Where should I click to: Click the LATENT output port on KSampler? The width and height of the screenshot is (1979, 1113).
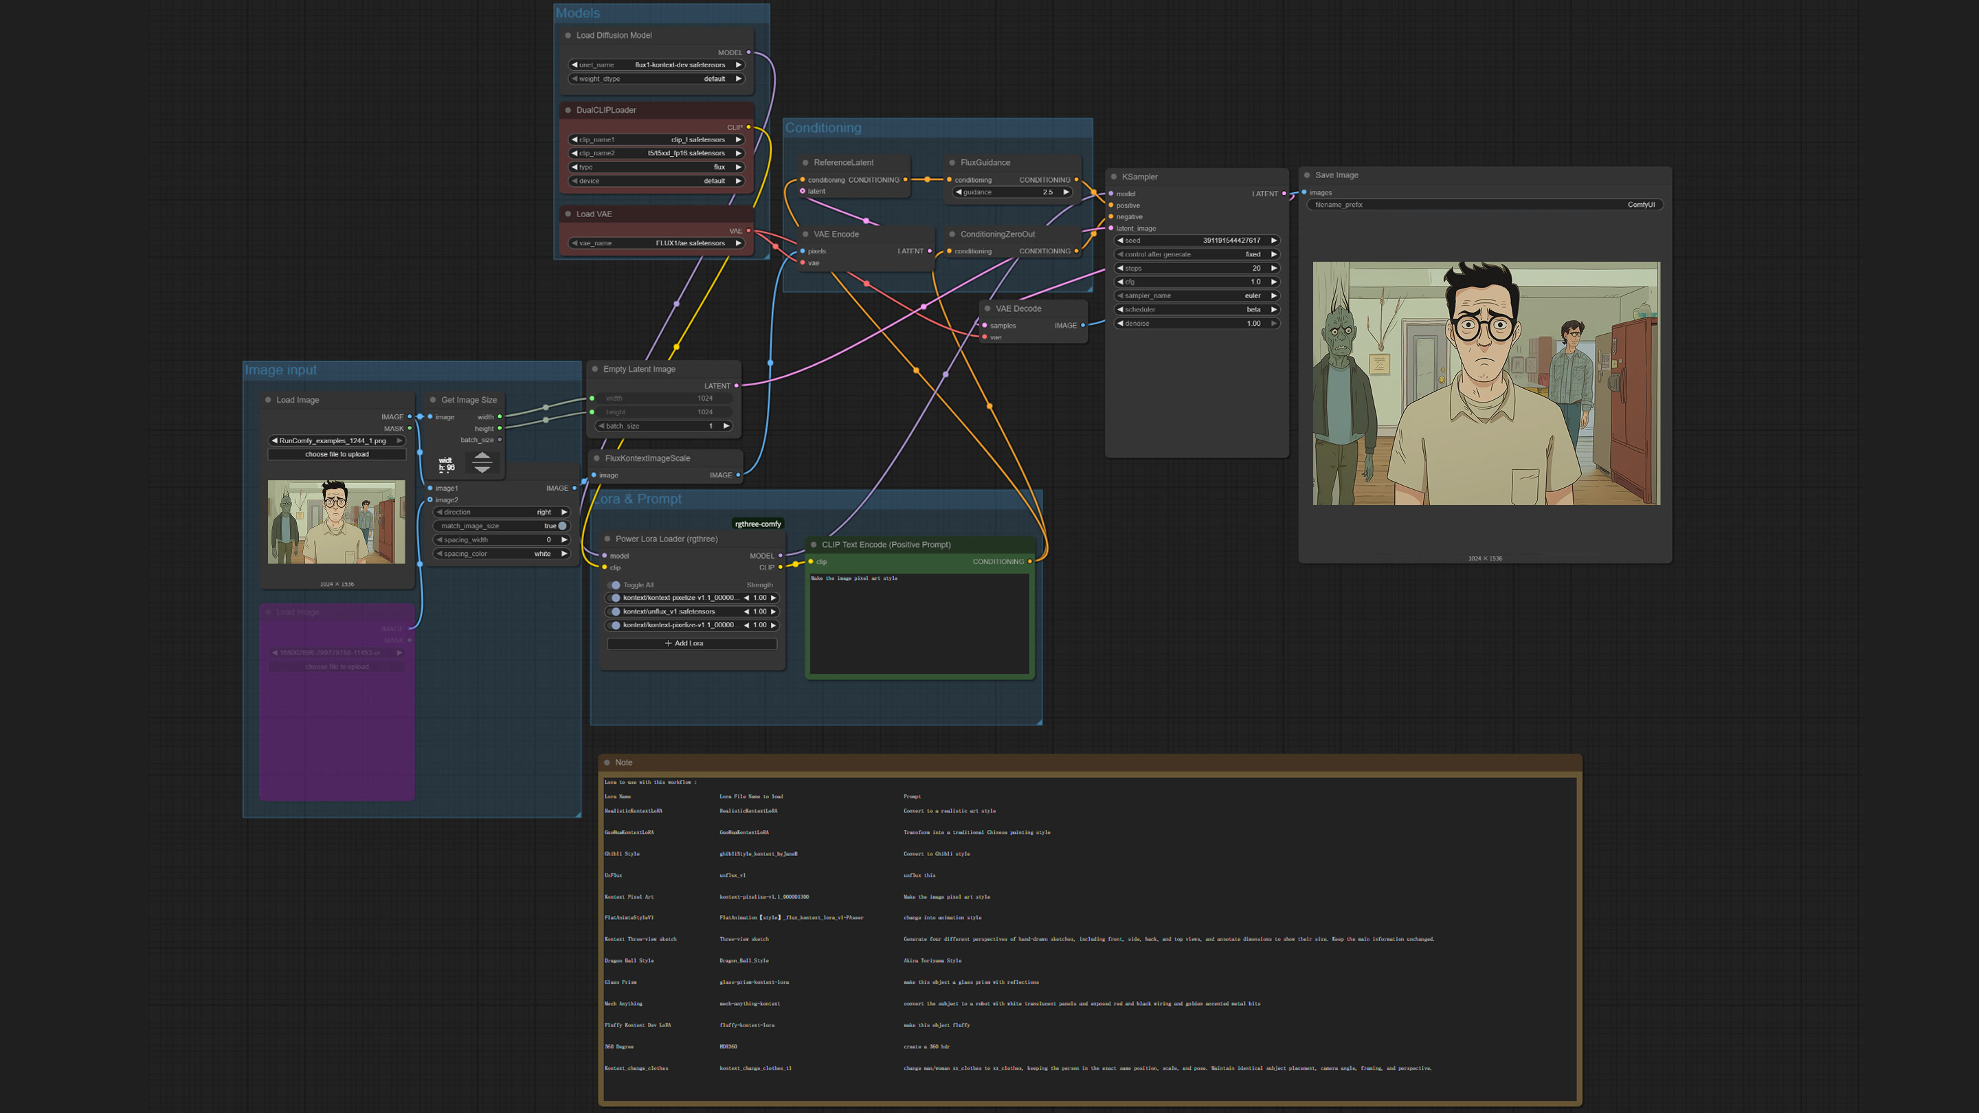tap(1284, 194)
